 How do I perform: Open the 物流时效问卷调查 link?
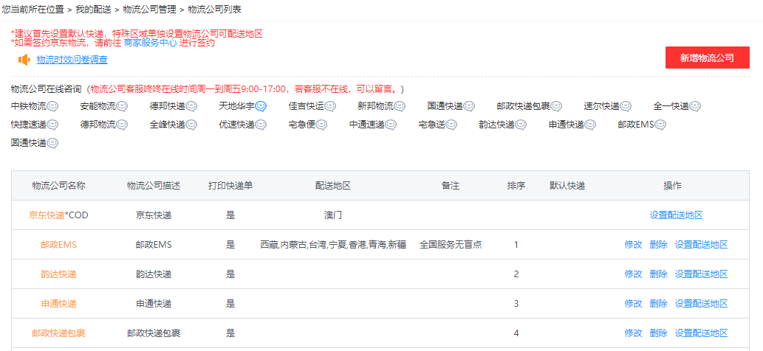[x=72, y=60]
